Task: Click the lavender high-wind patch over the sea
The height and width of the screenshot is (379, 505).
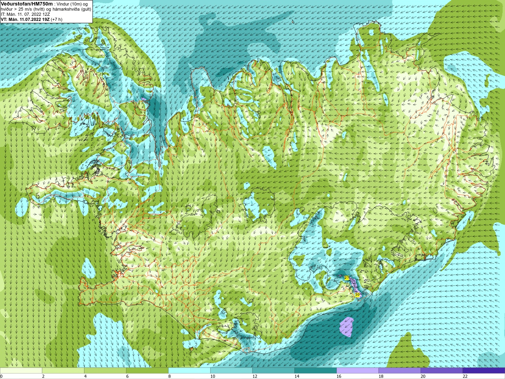Action: (x=347, y=327)
